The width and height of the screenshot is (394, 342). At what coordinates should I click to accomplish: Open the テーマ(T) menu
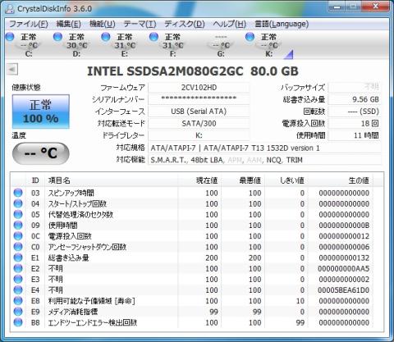140,24
